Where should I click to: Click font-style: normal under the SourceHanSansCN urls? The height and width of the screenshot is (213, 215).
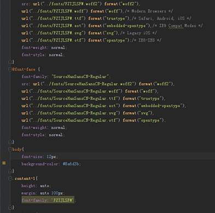(43, 135)
